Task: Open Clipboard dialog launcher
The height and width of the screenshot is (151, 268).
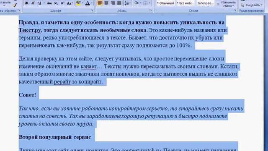Action: [19, 10]
